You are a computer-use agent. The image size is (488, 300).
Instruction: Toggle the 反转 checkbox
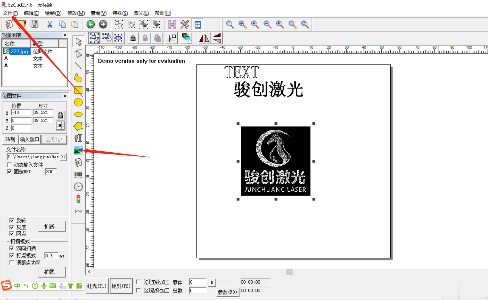point(12,220)
